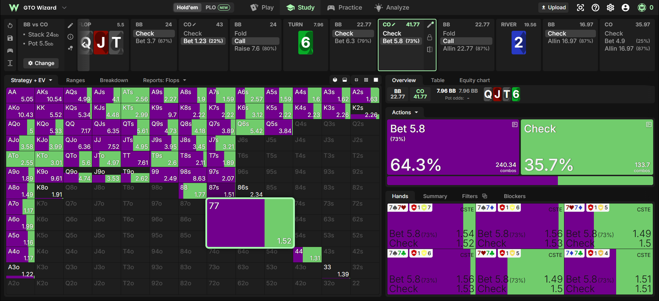659x301 pixels.
Task: Click the Upload button
Action: 554,8
